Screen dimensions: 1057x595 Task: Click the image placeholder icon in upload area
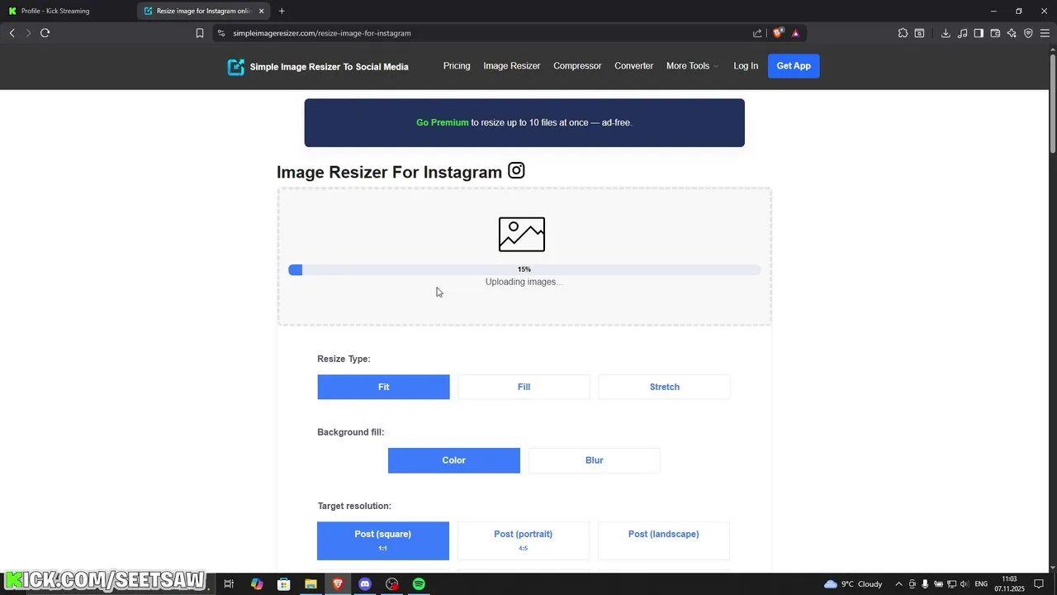[522, 235]
